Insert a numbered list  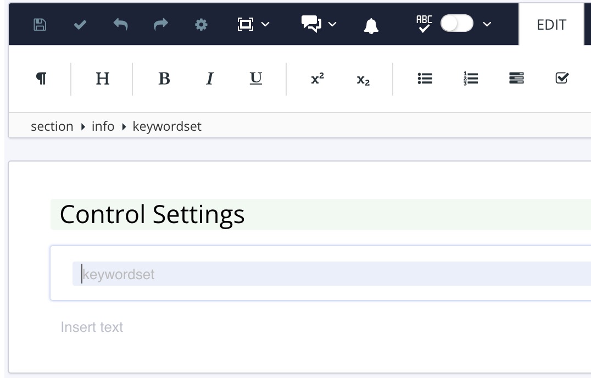[471, 79]
